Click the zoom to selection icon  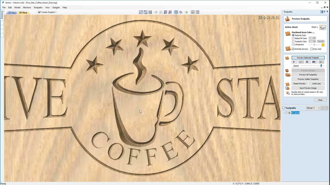point(170,12)
